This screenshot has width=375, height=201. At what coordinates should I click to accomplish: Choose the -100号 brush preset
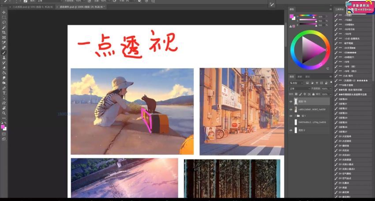[353, 34]
